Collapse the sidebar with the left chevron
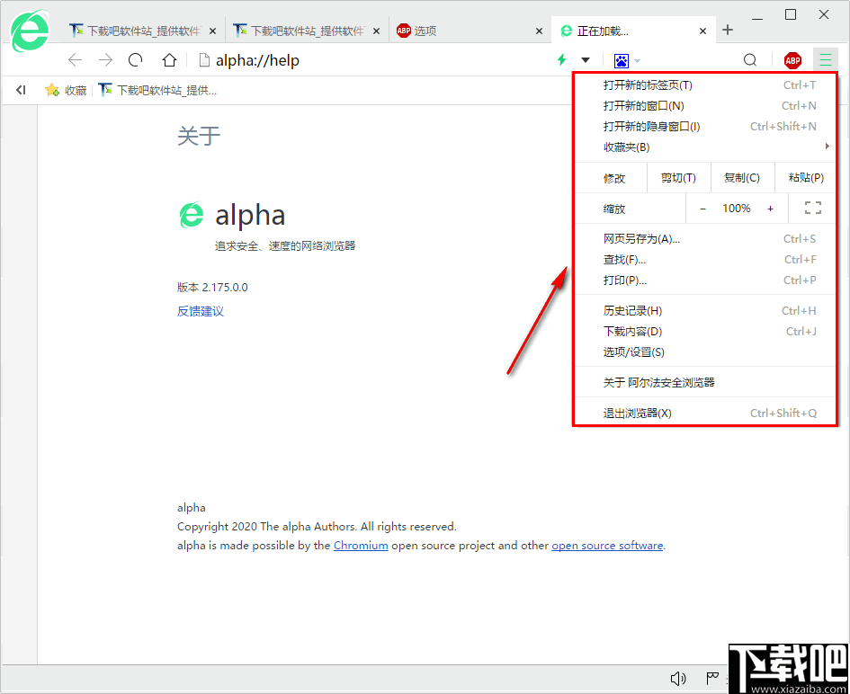The image size is (850, 694). (21, 89)
